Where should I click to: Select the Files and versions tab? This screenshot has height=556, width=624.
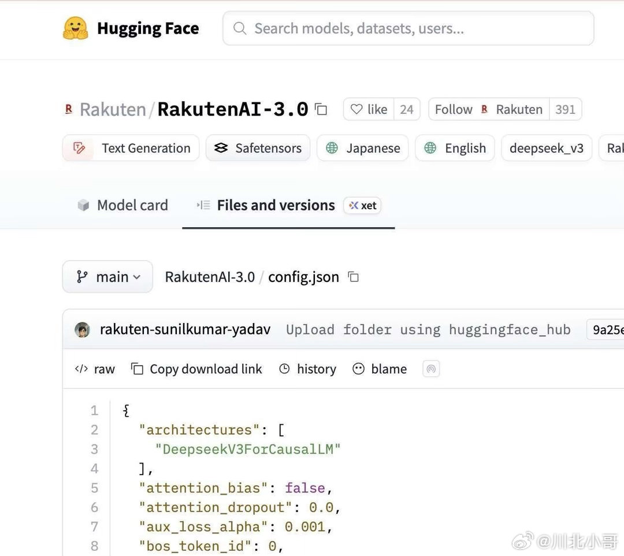tap(275, 205)
